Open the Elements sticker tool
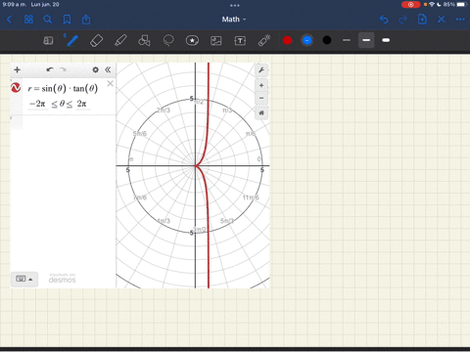 (x=192, y=40)
